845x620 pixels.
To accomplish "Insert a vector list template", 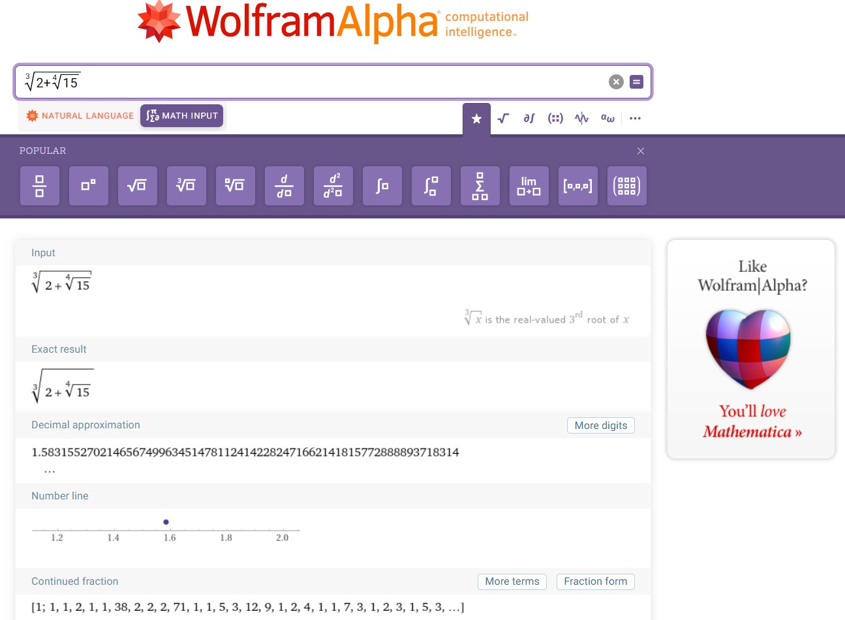I will [x=578, y=186].
